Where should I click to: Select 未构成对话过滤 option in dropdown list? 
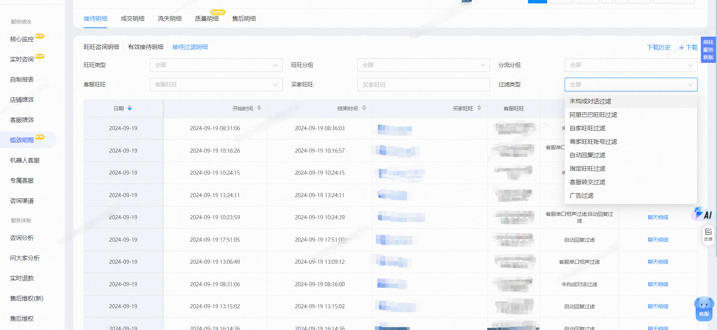[x=631, y=101]
